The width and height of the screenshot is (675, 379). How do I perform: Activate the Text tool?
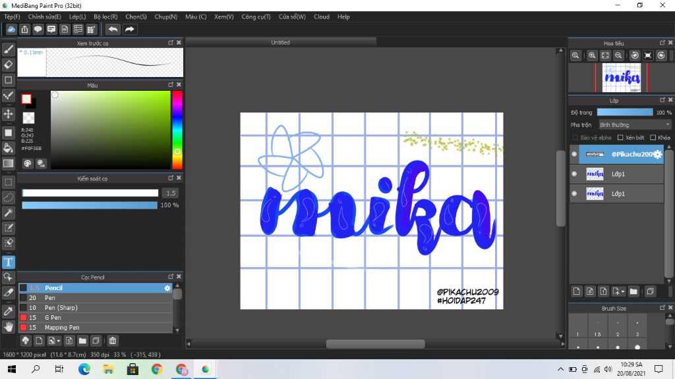(8, 262)
